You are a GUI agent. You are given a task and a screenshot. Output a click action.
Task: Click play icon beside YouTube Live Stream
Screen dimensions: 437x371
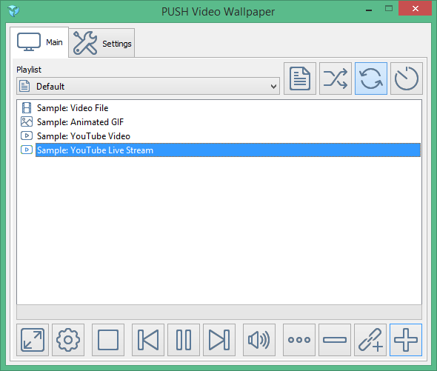(x=27, y=150)
